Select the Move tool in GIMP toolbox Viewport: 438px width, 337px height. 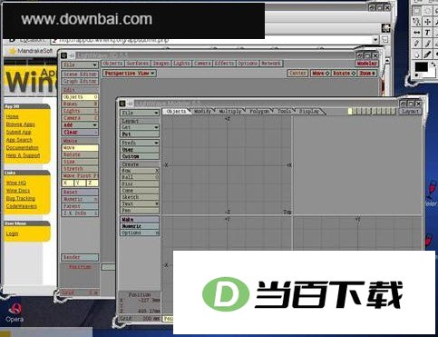tap(428, 22)
